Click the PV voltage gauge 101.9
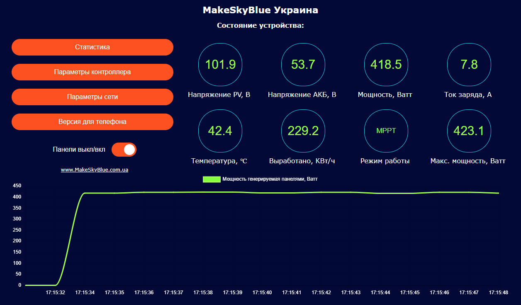This screenshot has width=521, height=305. point(221,65)
